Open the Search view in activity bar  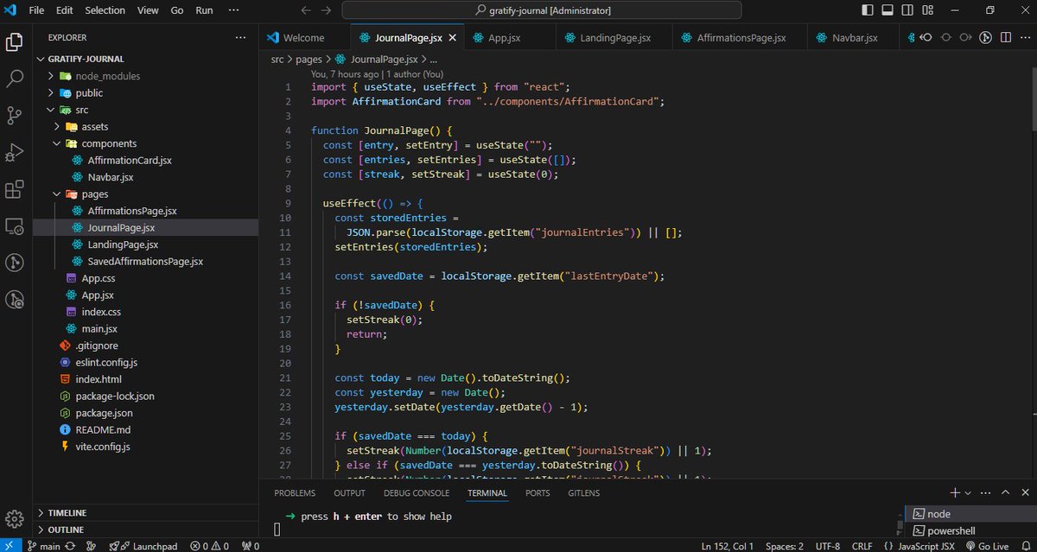coord(15,79)
